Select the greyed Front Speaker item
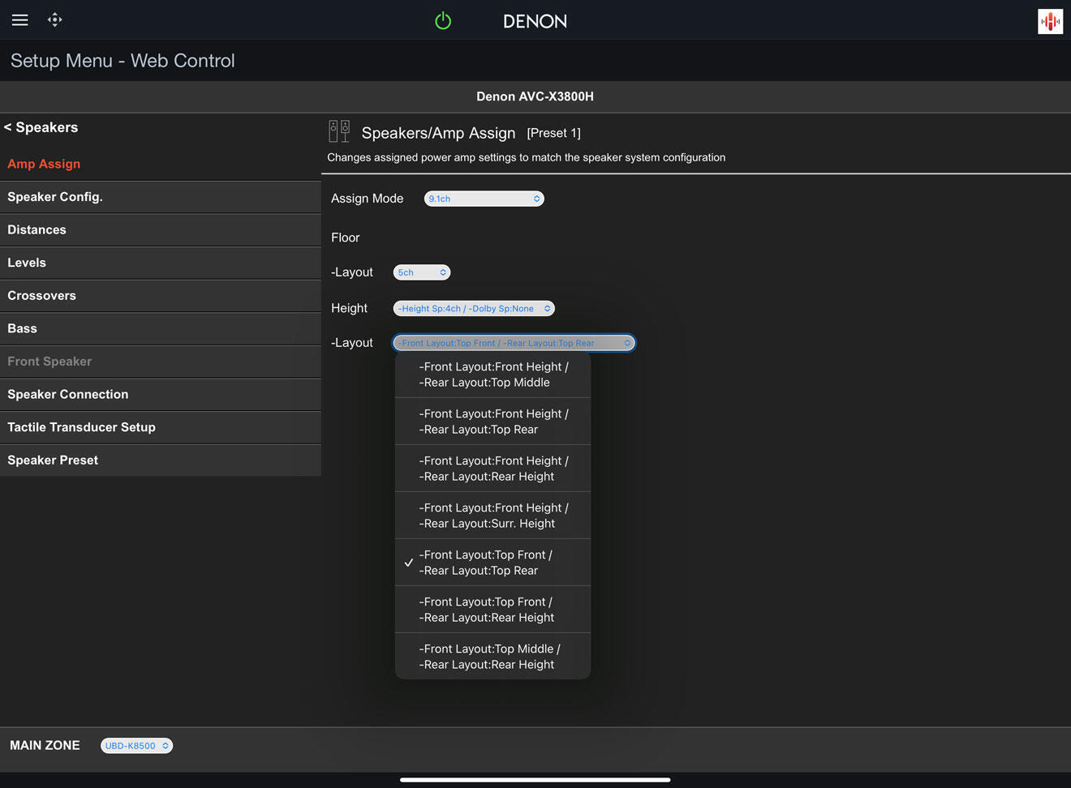The image size is (1071, 788). (x=161, y=362)
